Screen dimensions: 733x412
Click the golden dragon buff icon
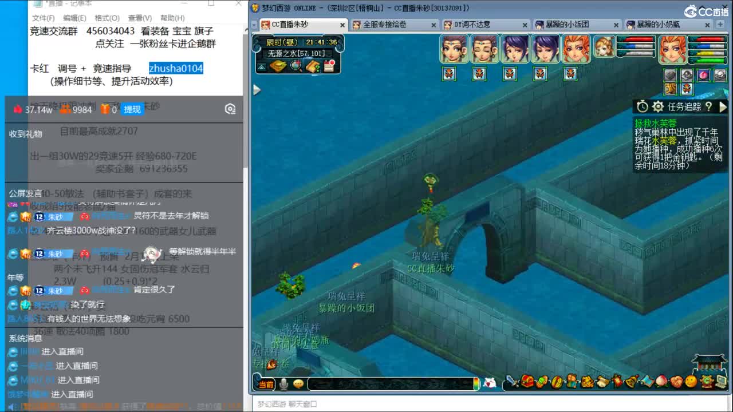(x=671, y=89)
